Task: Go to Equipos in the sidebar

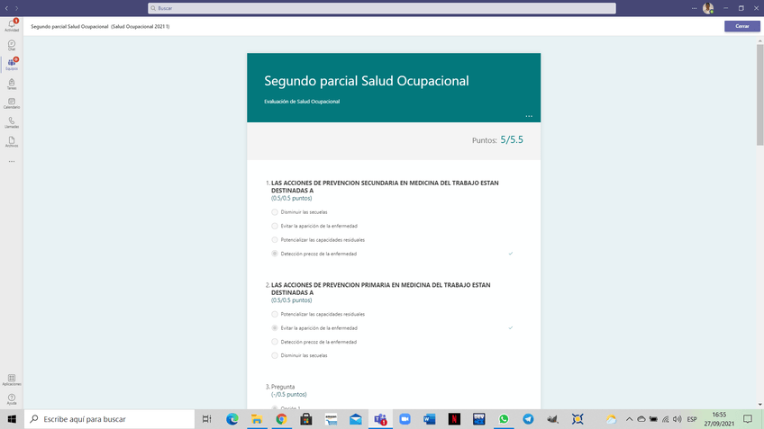Action: coord(12,64)
